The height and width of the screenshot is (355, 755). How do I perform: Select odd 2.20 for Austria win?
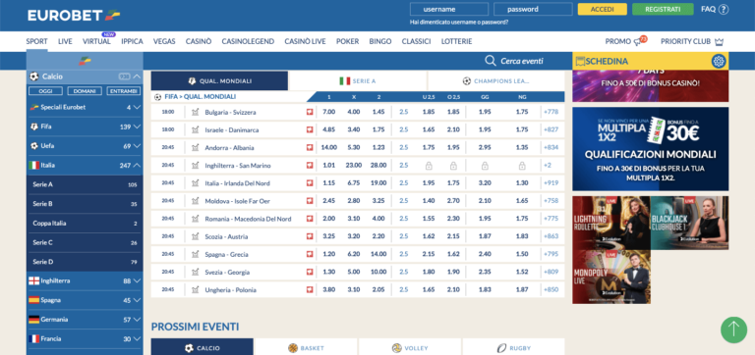(378, 236)
